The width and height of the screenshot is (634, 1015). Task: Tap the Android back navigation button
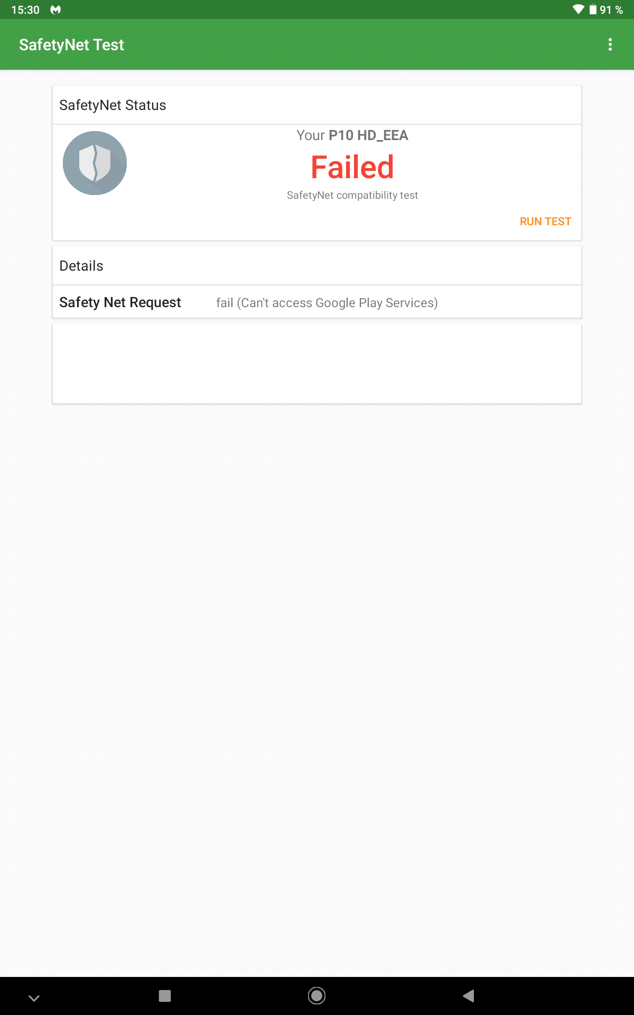click(x=469, y=996)
